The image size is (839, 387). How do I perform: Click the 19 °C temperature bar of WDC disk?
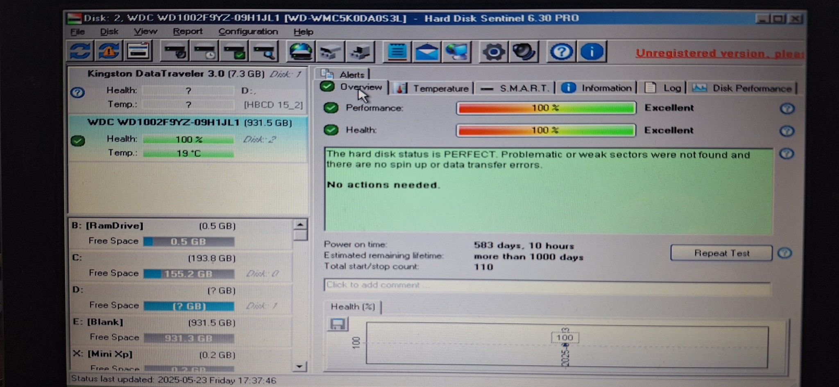[188, 153]
